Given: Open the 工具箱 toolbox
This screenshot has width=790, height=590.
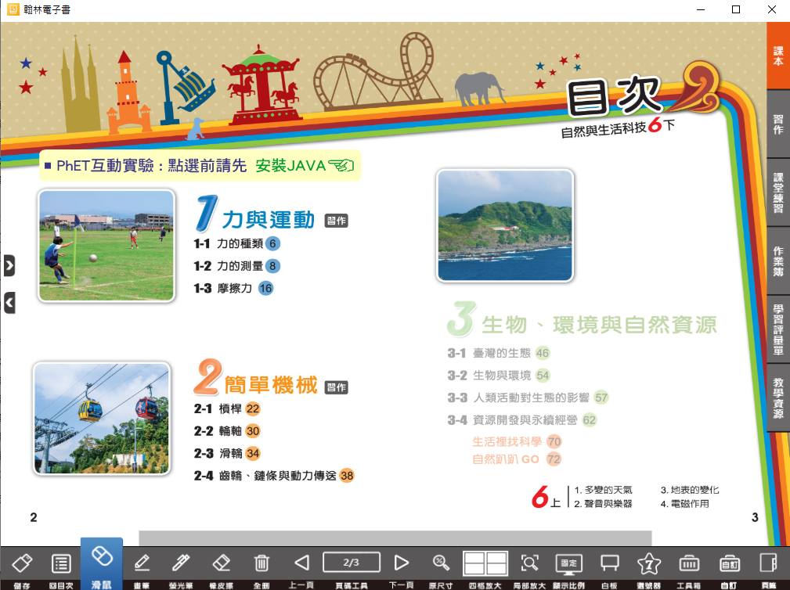Looking at the screenshot, I should tap(689, 563).
